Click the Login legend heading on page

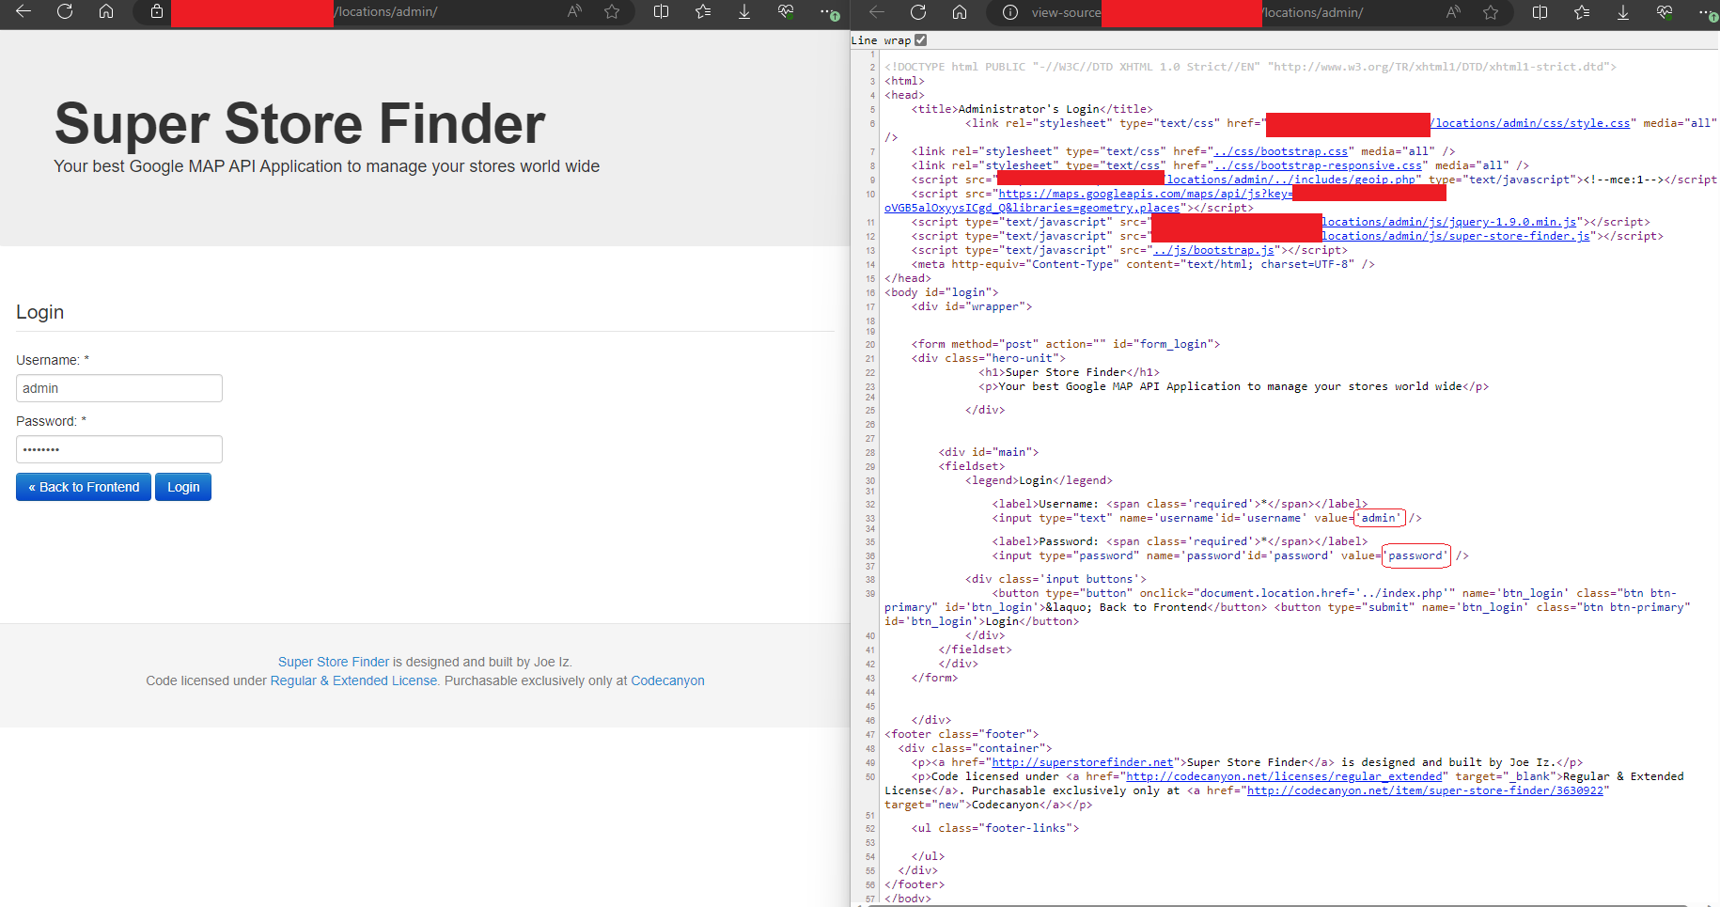39,312
